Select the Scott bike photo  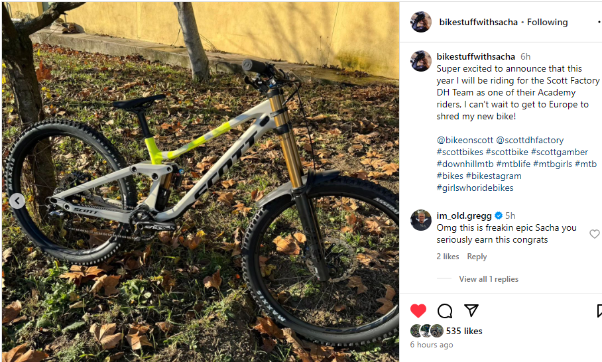tap(200, 182)
